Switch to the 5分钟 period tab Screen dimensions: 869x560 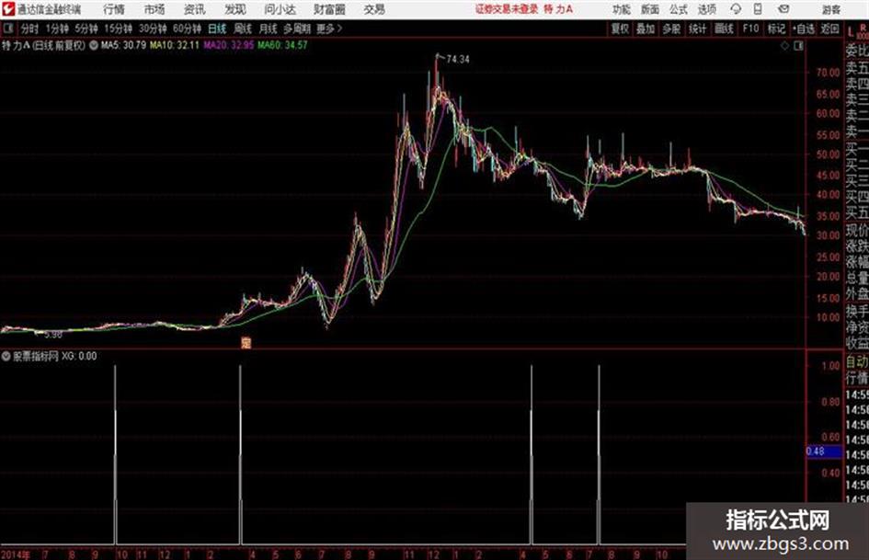click(86, 29)
